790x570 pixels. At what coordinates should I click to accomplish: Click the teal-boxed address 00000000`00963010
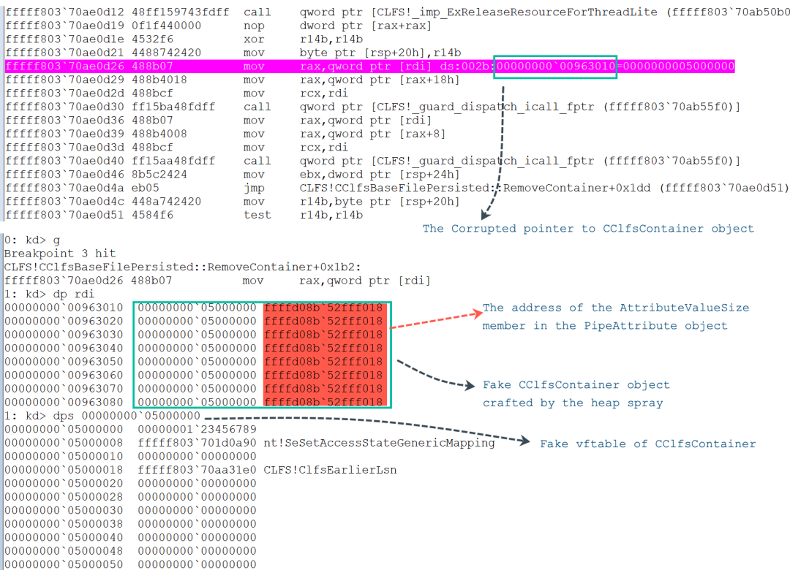[x=555, y=66]
